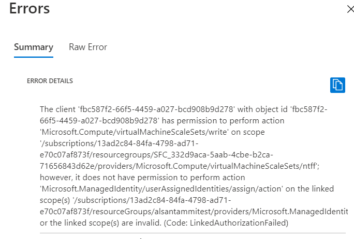This screenshot has height=239, width=354.
Task: Switch to the Raw Error tab
Action: click(x=88, y=47)
